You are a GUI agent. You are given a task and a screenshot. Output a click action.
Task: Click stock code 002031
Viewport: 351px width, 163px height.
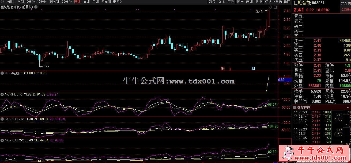click(319, 3)
